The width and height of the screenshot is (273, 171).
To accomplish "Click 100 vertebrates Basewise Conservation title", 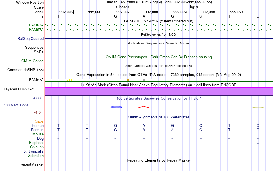I will point(159,98).
